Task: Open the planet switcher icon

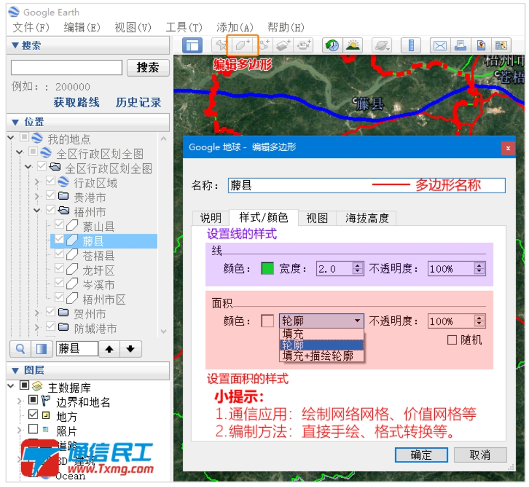Action: pyautogui.click(x=382, y=45)
